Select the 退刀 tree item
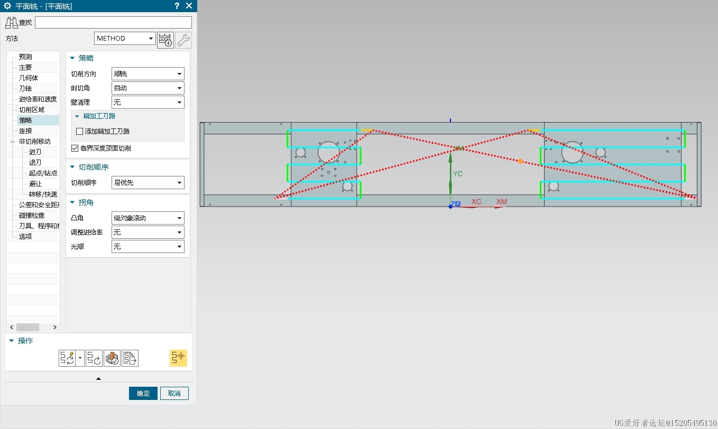 [35, 163]
